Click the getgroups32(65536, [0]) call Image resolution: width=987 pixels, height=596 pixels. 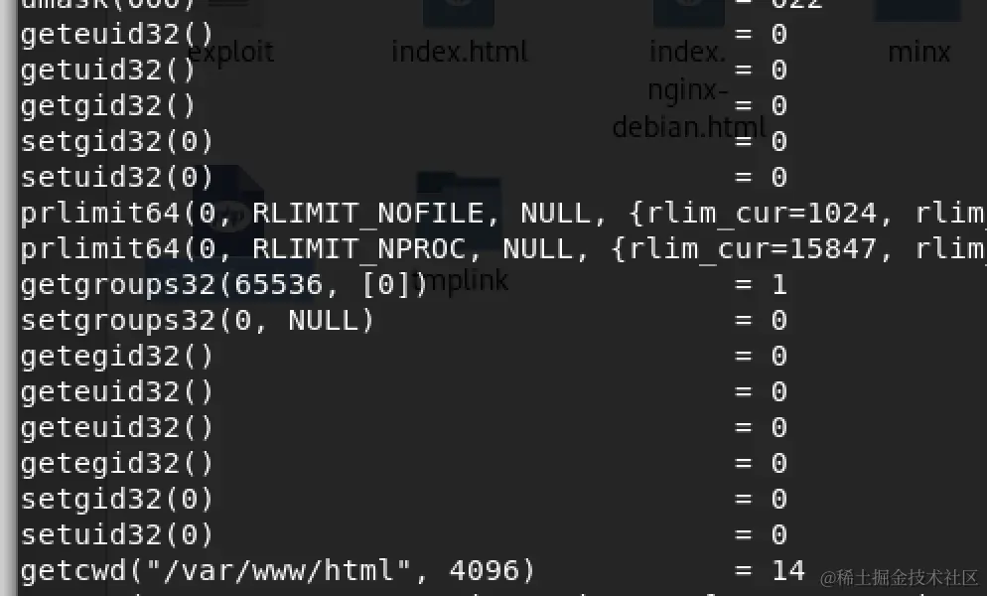[x=224, y=285]
